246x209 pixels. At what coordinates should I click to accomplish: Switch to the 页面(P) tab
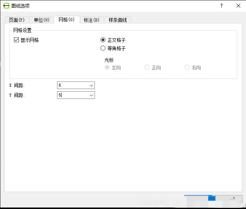coord(17,20)
